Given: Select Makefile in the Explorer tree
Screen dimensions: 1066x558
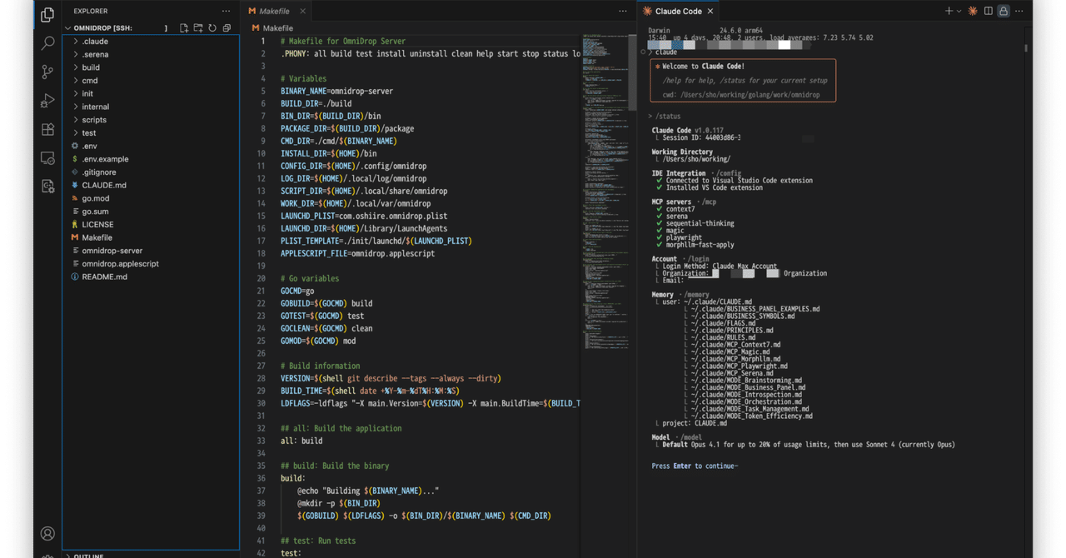Looking at the screenshot, I should coord(151,237).
